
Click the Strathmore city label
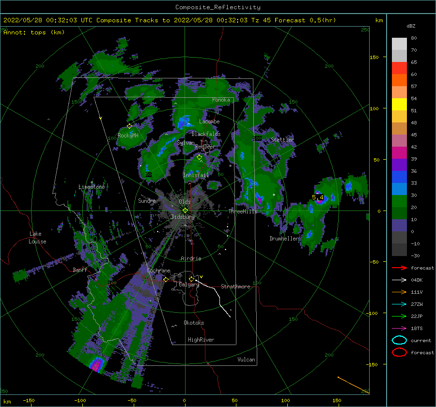tap(235, 286)
